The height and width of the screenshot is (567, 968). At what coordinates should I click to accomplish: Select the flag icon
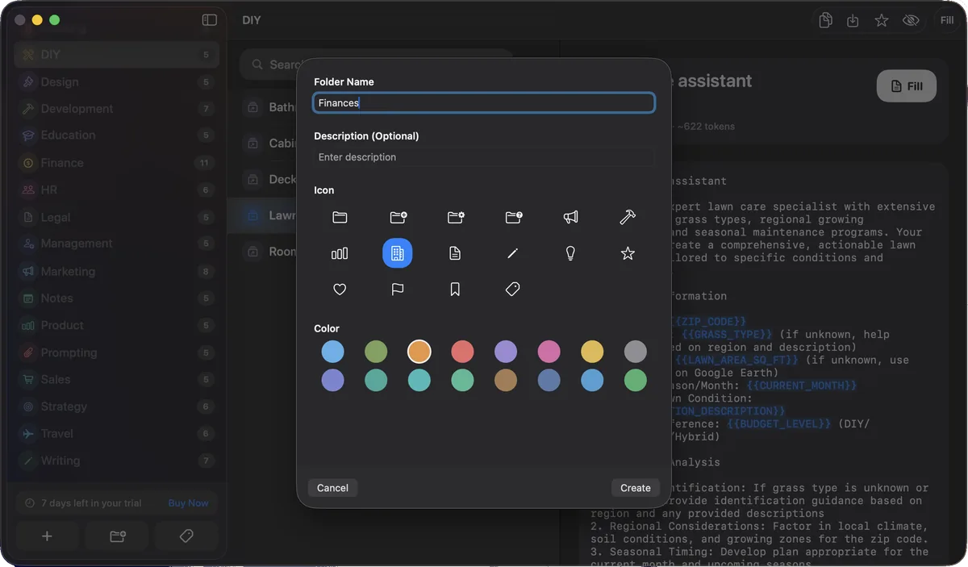398,290
